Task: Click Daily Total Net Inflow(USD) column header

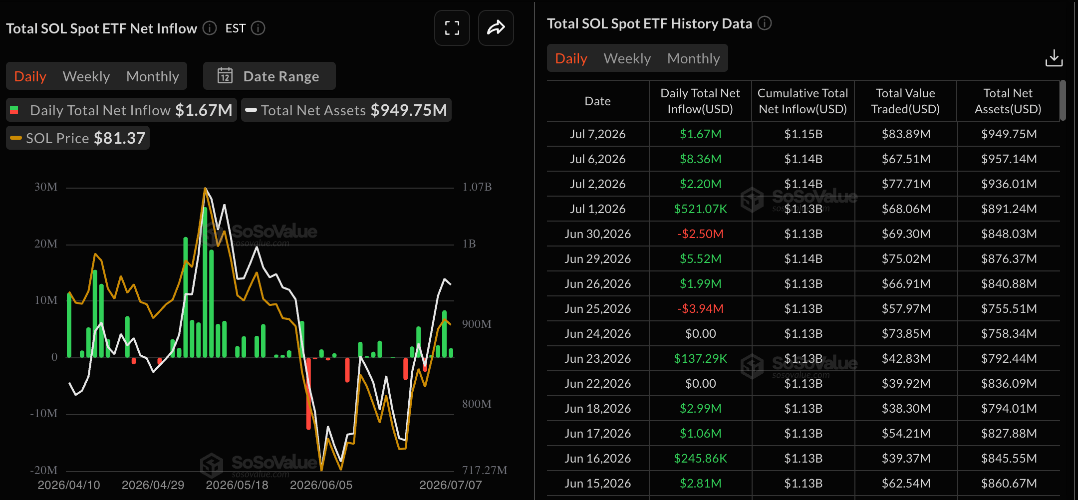Action: click(700, 101)
